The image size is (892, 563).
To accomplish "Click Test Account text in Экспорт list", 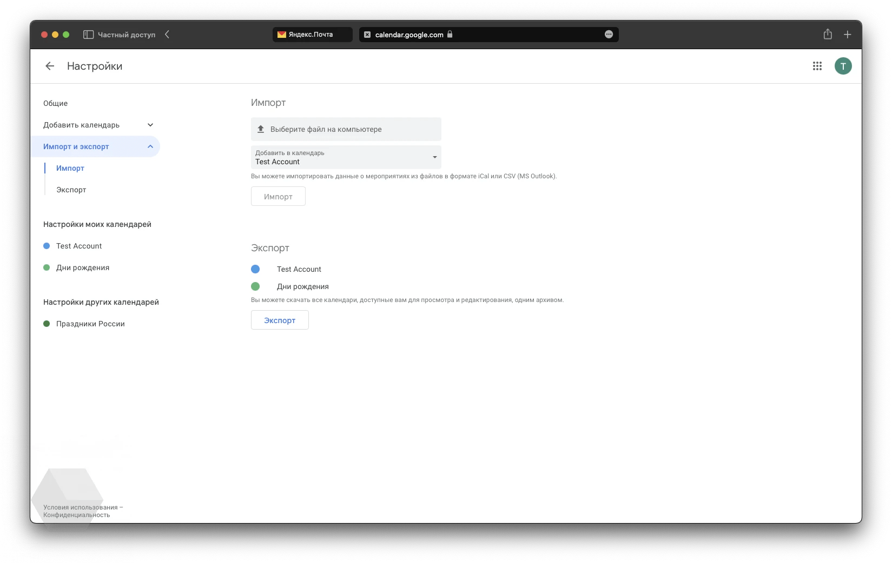I will (x=299, y=269).
